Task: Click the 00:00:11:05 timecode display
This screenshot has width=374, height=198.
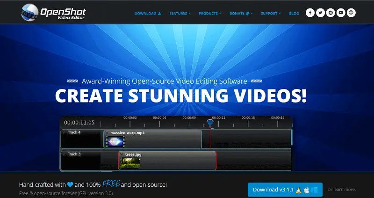Action: (79, 123)
